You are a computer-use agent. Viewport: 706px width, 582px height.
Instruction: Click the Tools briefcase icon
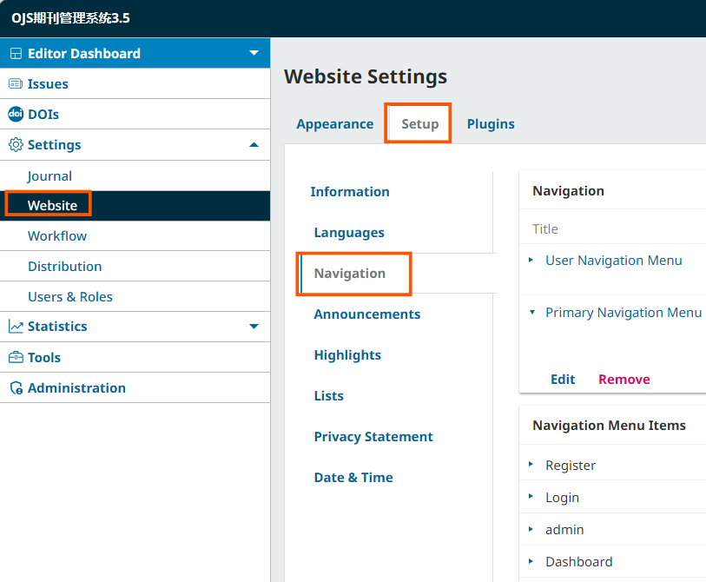[x=16, y=357]
